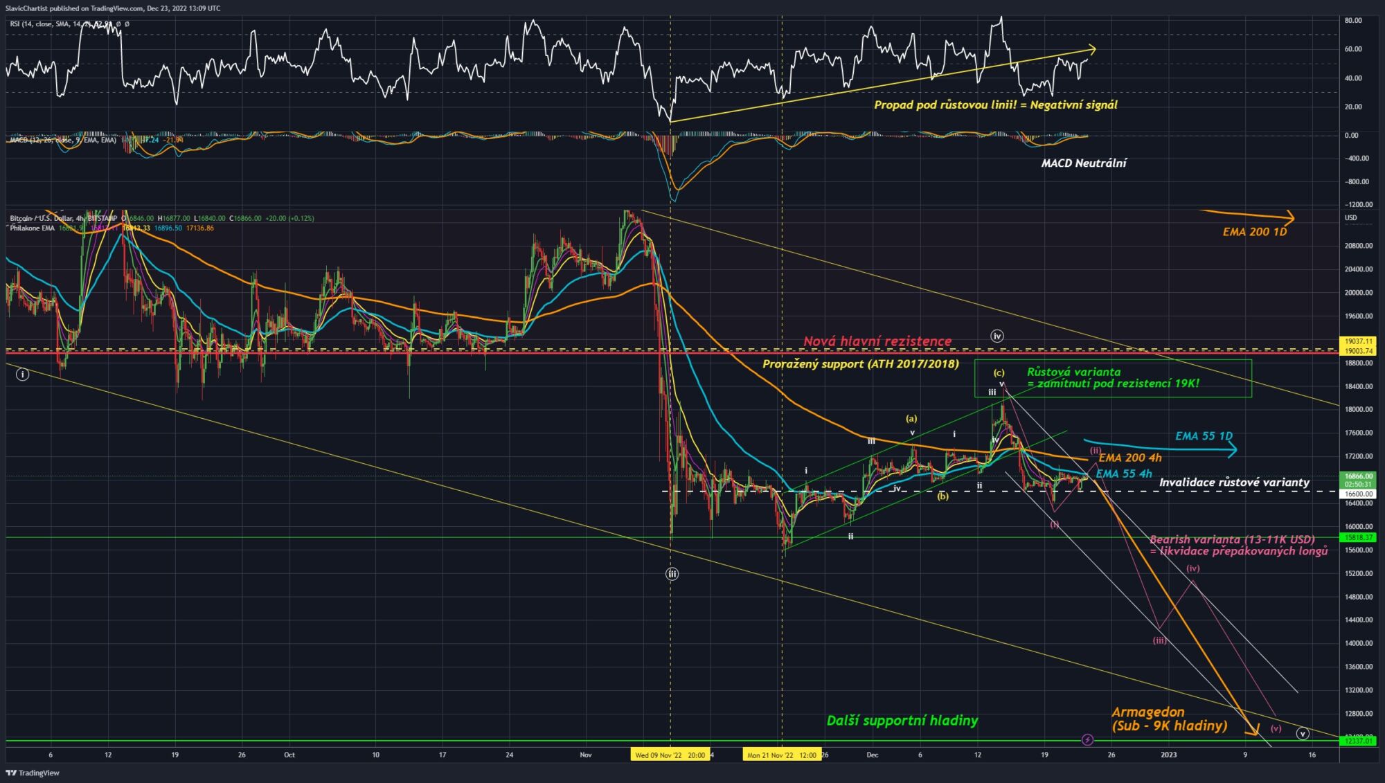Click the 'EMA 200 1D' orange label
The image size is (1385, 783).
coord(1255,232)
